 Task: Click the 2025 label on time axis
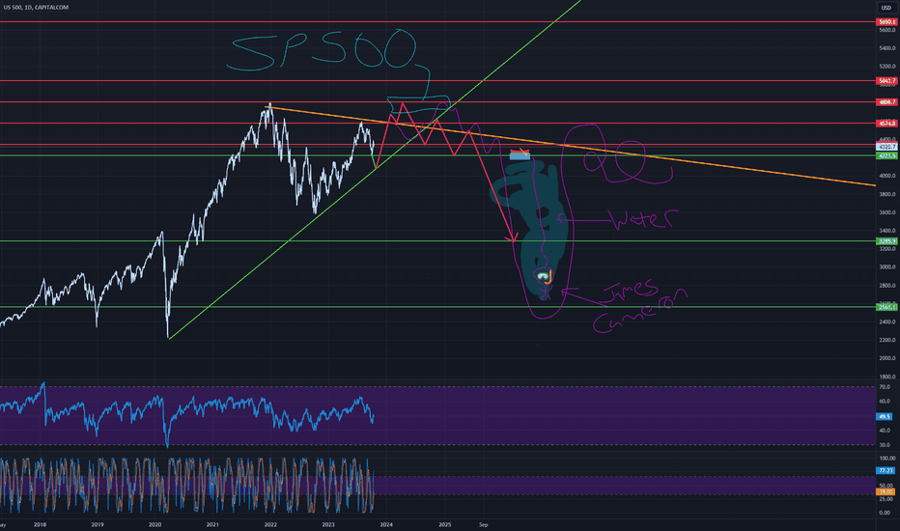[x=444, y=524]
